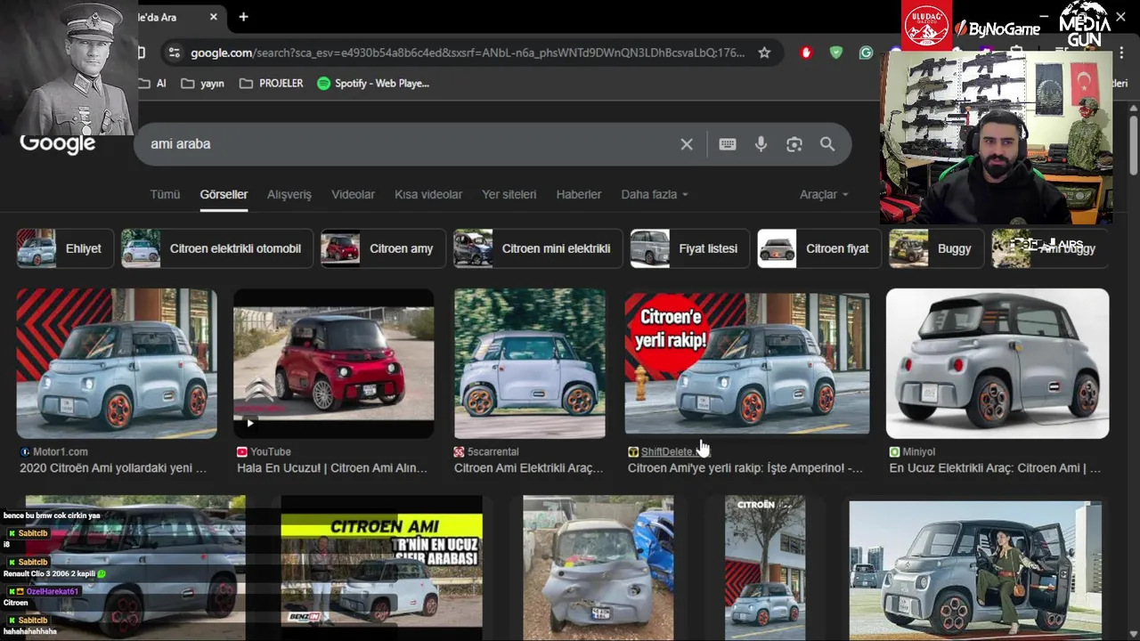Open the AI bookmarks folder

point(153,83)
